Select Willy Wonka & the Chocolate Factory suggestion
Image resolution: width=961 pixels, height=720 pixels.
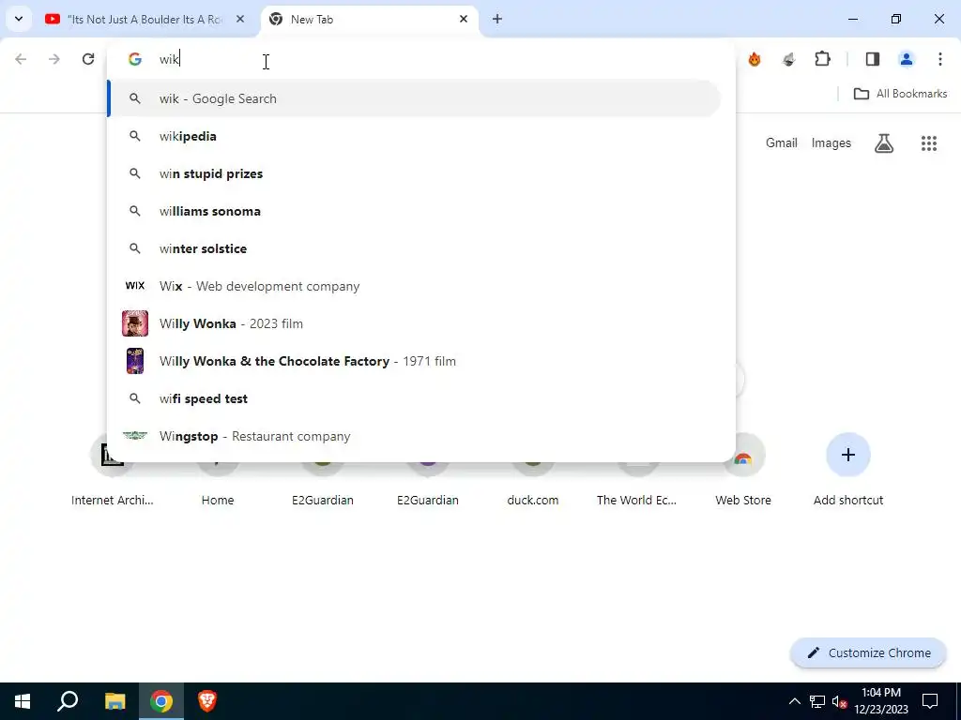[x=414, y=361]
